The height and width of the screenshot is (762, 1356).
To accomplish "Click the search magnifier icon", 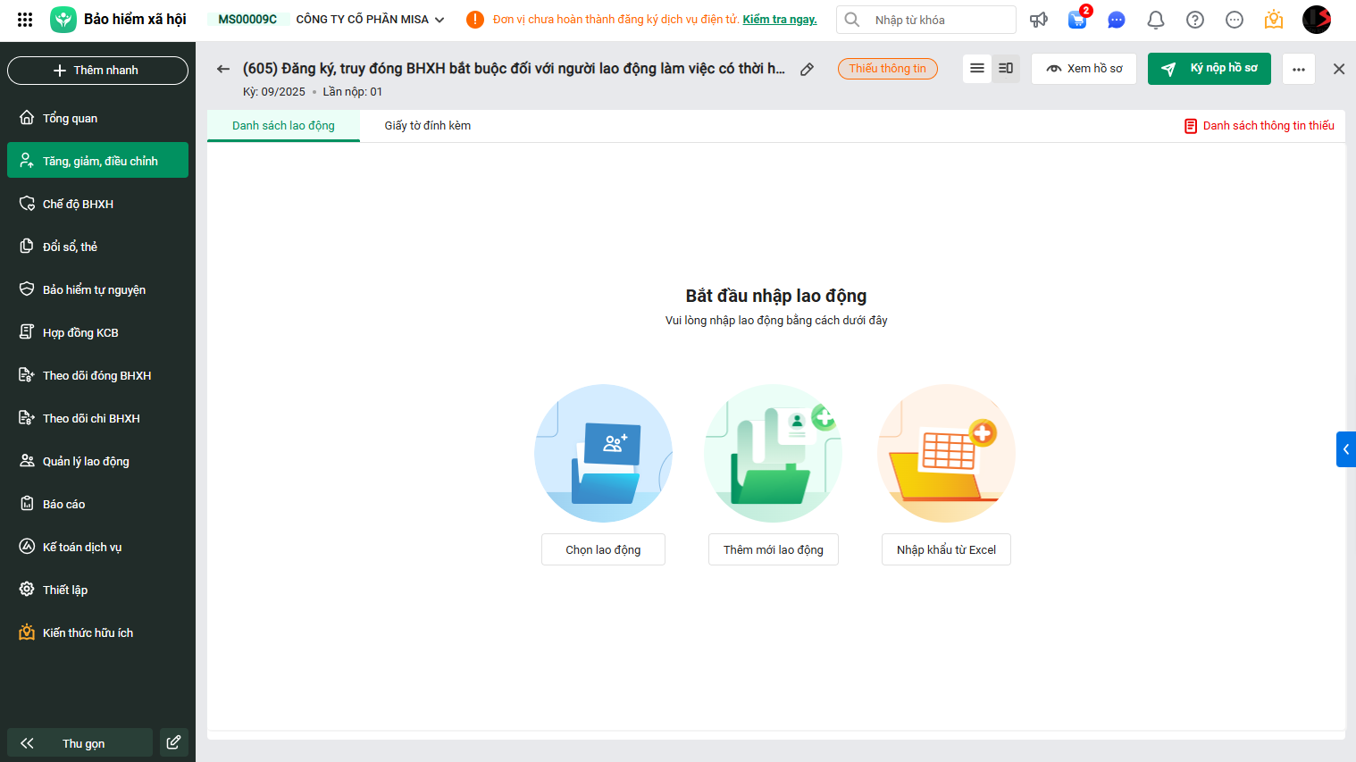I will point(852,20).
